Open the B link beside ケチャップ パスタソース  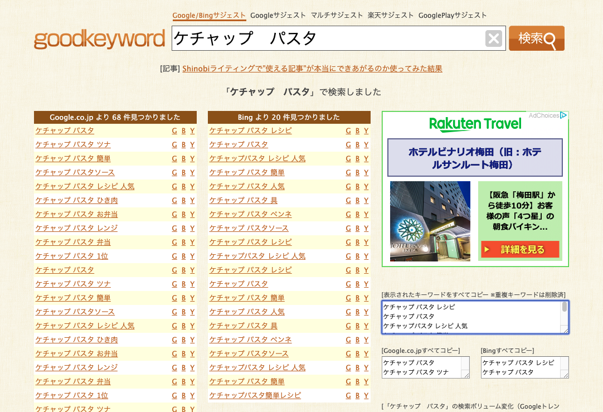click(x=183, y=172)
